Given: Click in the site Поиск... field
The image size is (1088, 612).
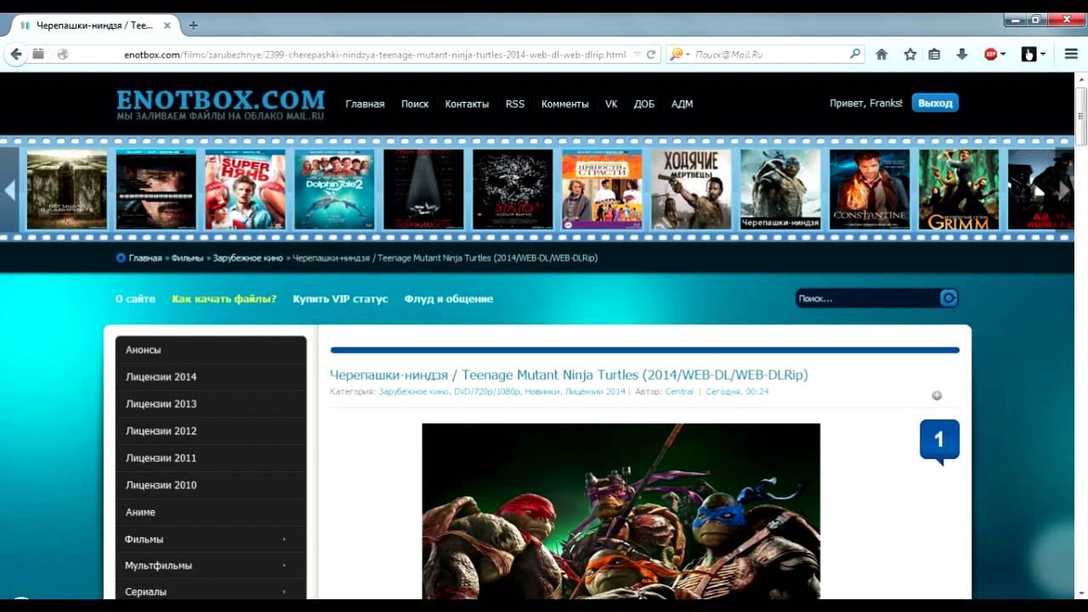Looking at the screenshot, I should pos(867,298).
